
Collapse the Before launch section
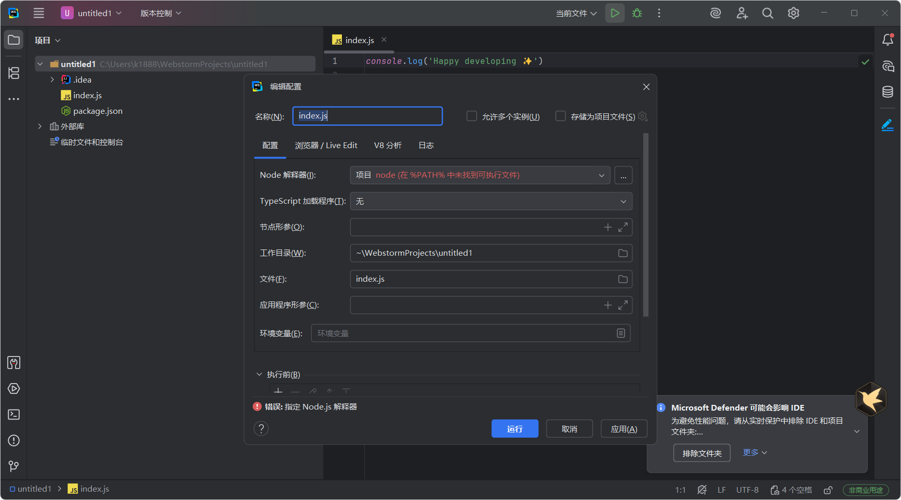pyautogui.click(x=259, y=374)
